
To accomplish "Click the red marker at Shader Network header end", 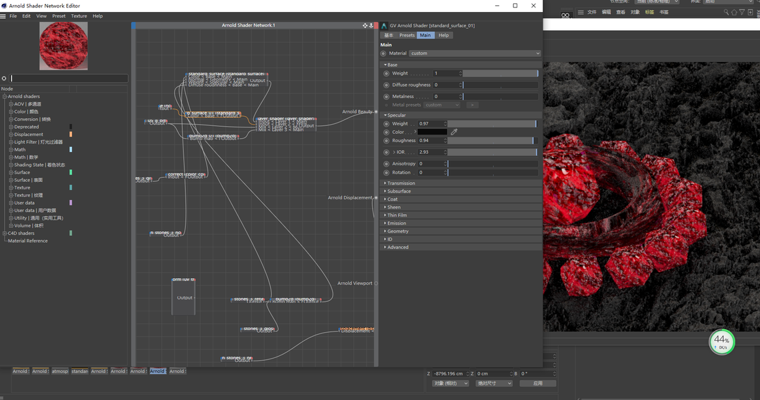I will coord(376,25).
